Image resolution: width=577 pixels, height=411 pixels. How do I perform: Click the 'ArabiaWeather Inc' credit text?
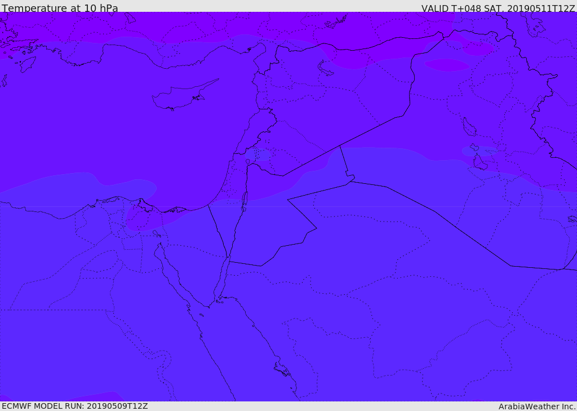[536, 406]
